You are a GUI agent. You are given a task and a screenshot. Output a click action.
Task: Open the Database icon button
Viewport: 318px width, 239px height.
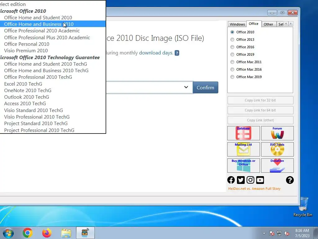click(x=243, y=133)
